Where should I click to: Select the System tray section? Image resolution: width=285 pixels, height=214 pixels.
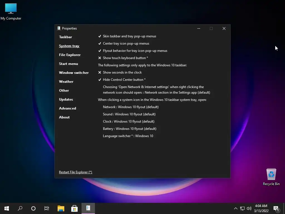tap(69, 46)
